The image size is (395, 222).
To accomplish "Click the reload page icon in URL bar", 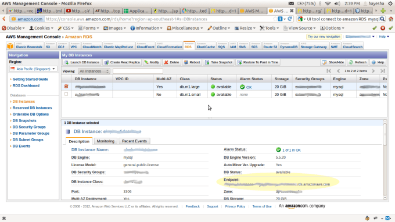I will 290,19.
